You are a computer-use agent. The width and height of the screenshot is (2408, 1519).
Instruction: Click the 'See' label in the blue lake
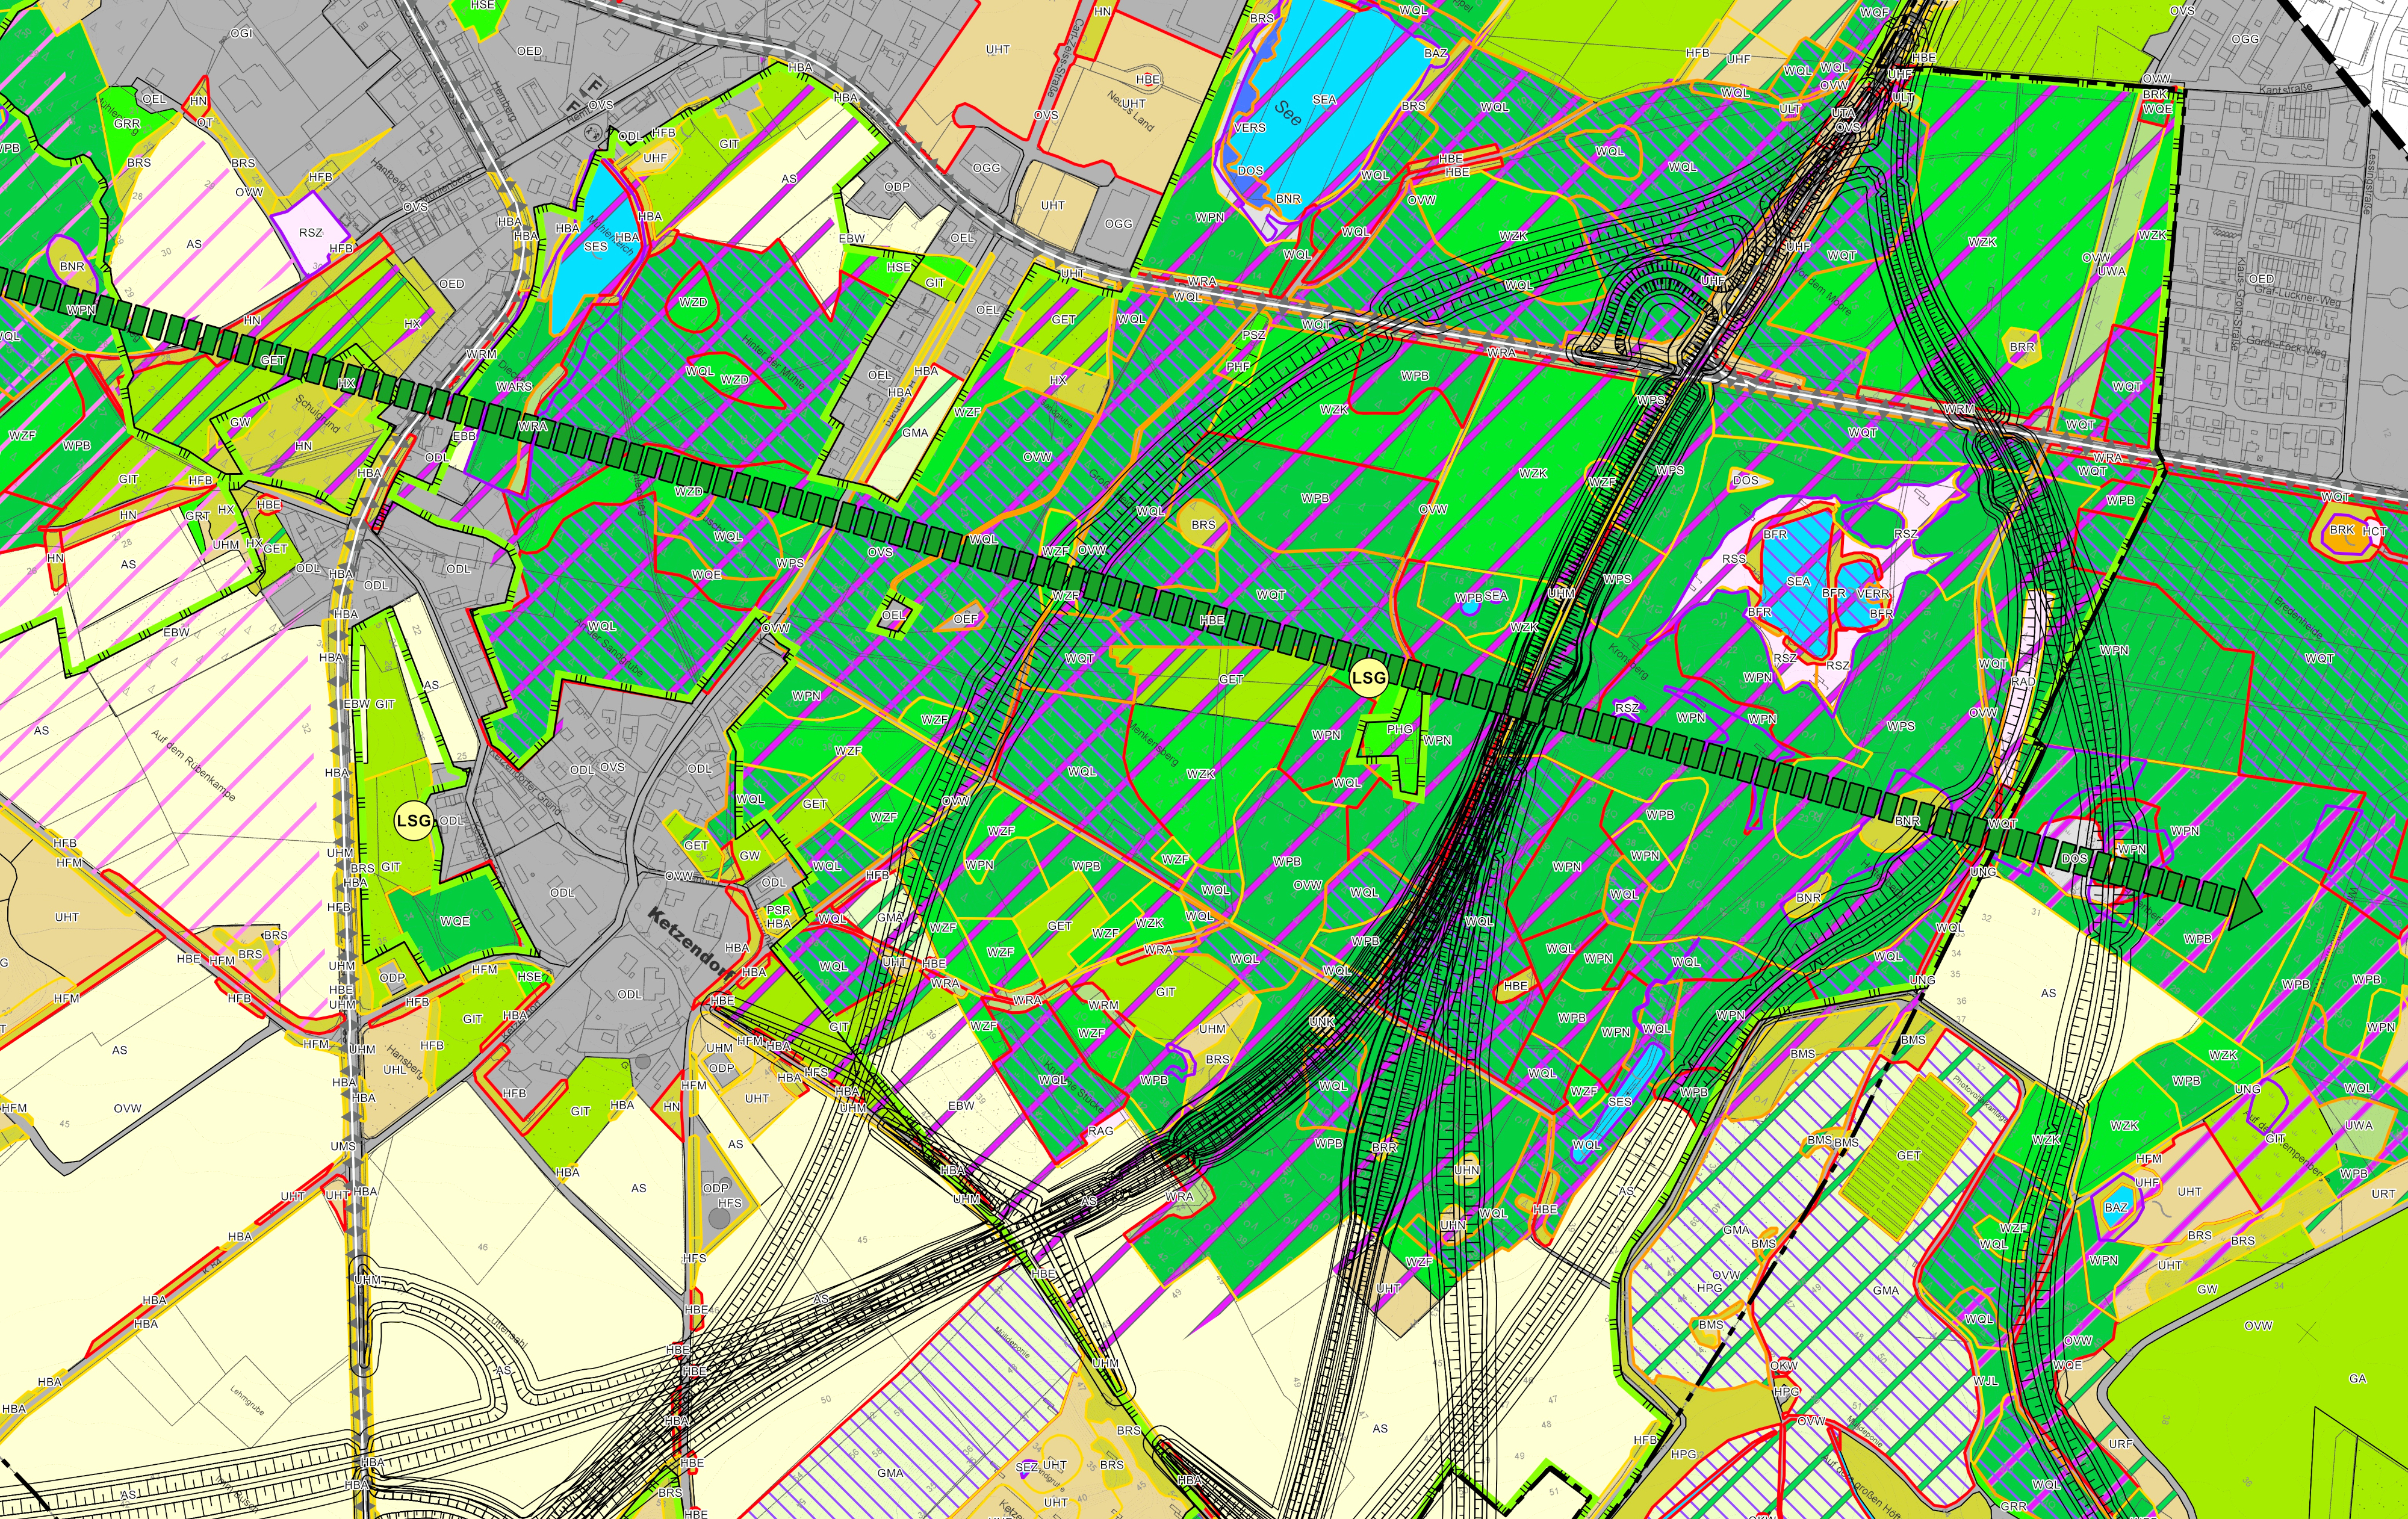[x=1289, y=113]
